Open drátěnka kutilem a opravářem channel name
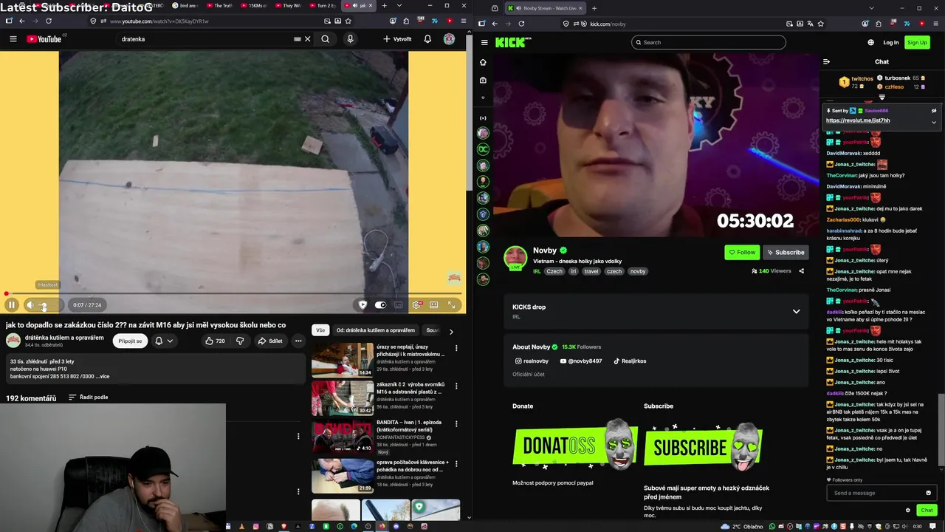The image size is (945, 532). [65, 338]
